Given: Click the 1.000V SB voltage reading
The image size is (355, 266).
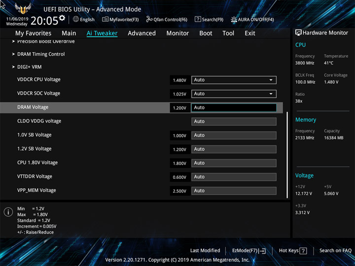Looking at the screenshot, I should click(x=179, y=136).
